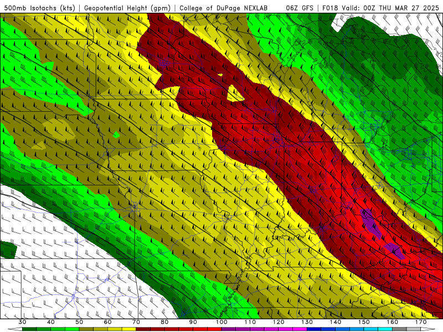Screen dimensions: 443x332
Task: Pick the cyan swatch ending at 160
Action: coord(385,329)
